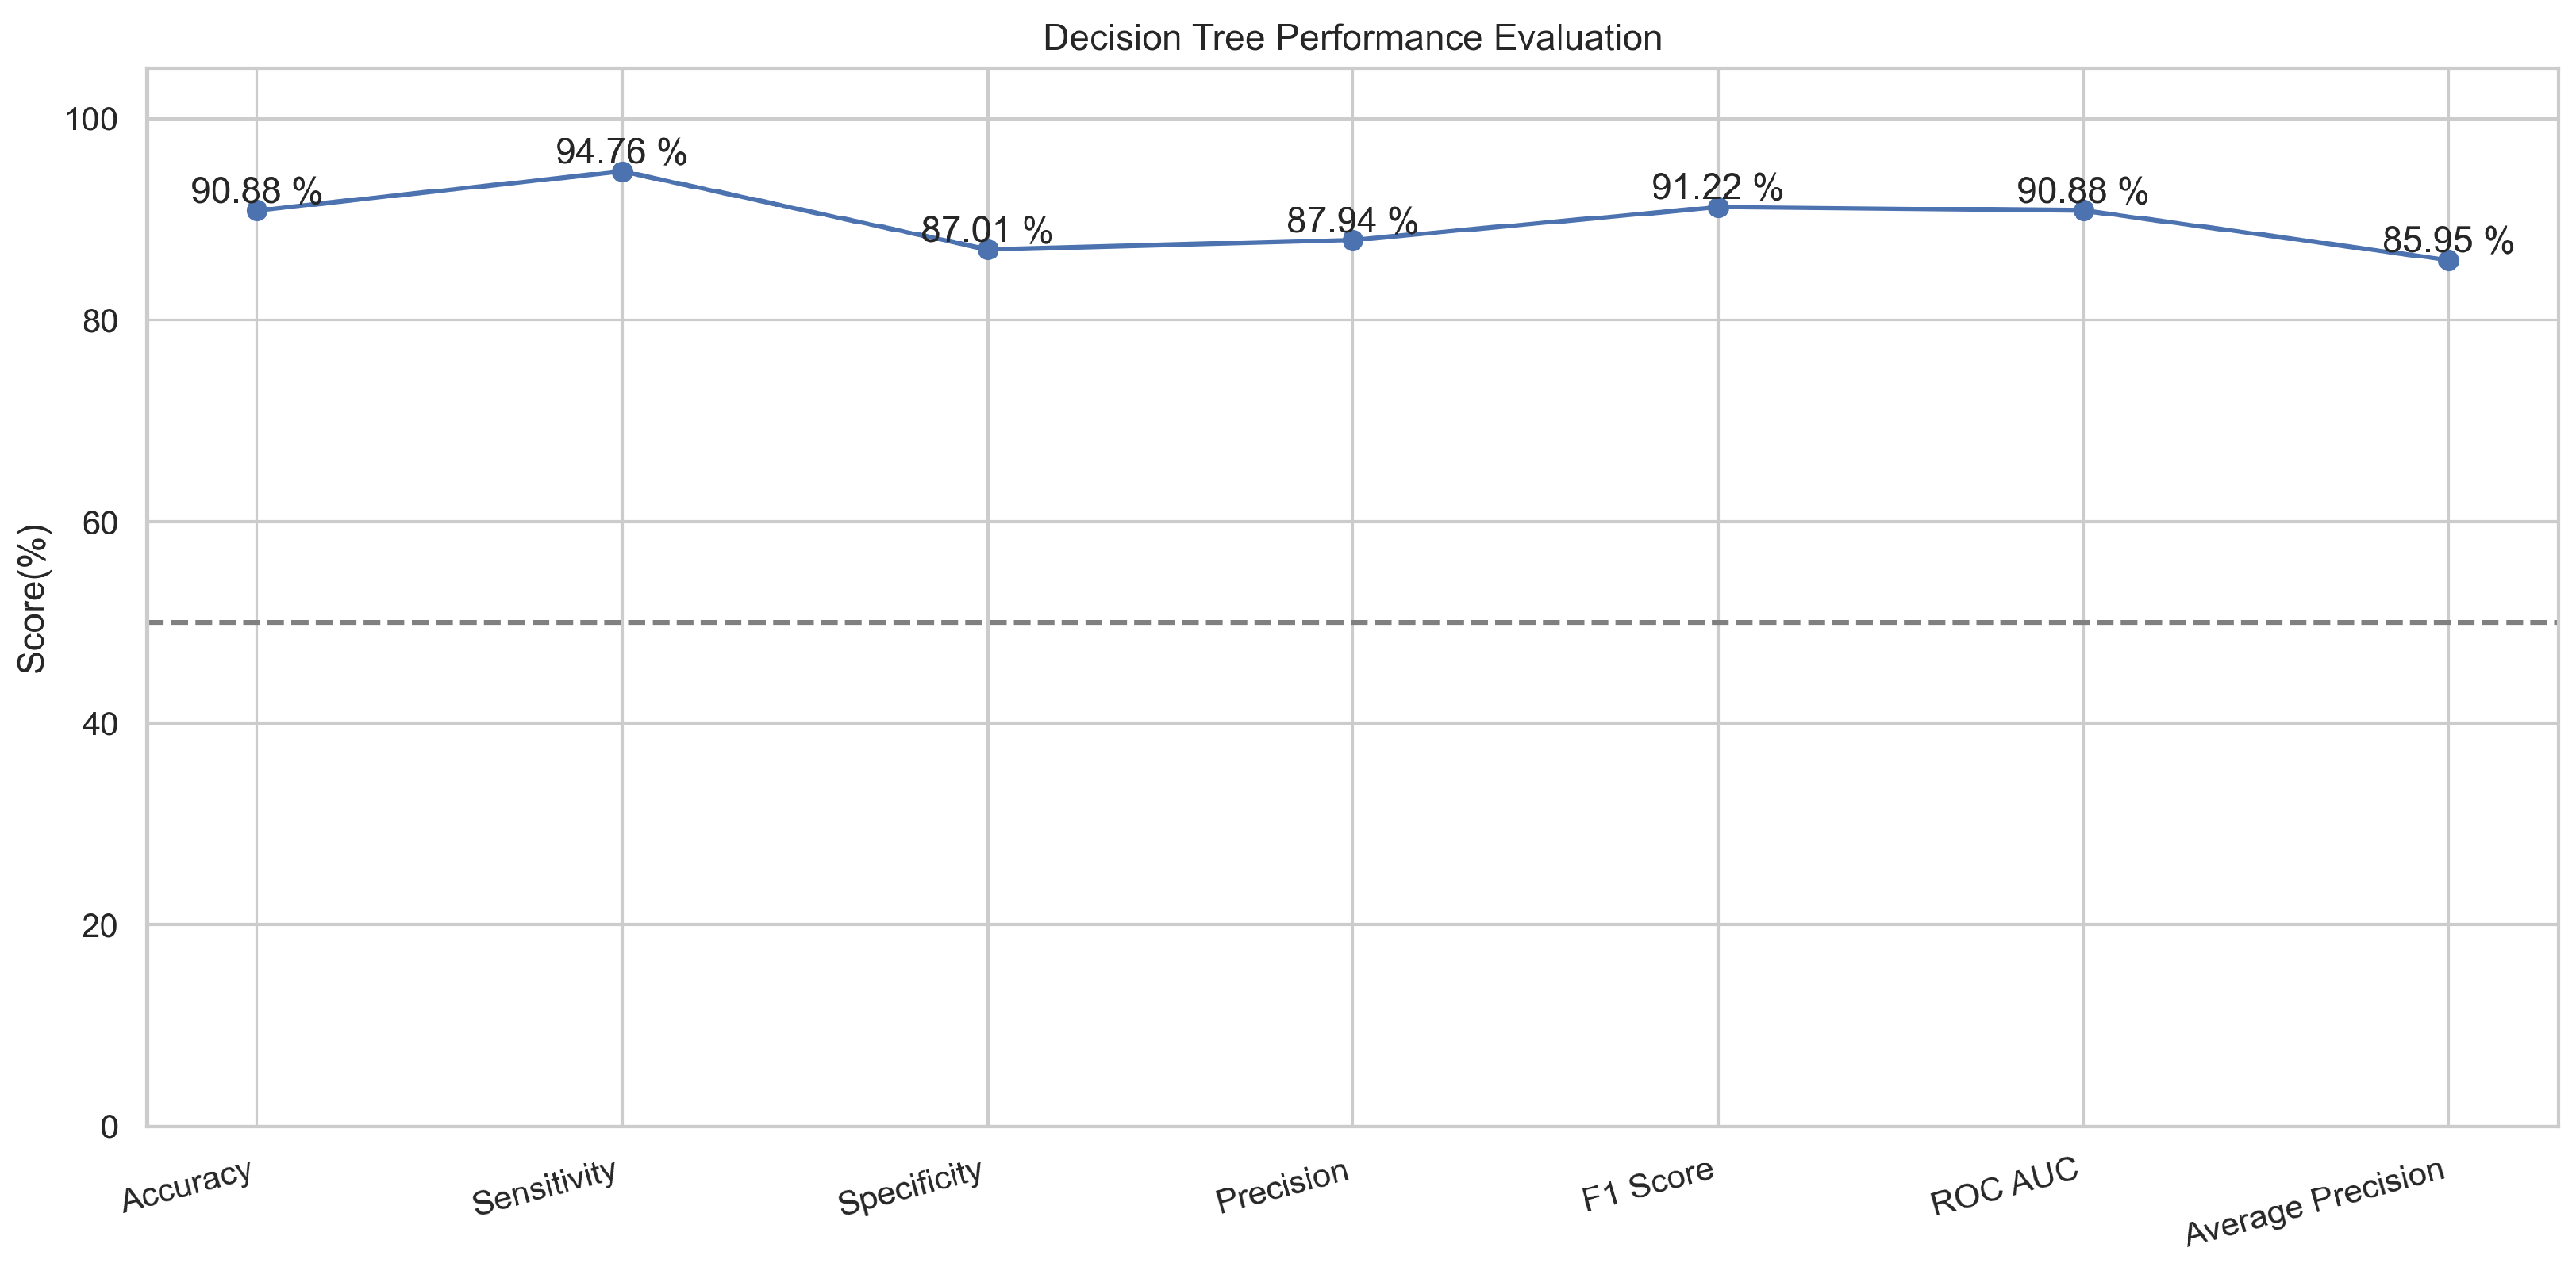Viewport: 2576px width, 1263px height.
Task: Click the Specificity data point marker
Action: (988, 250)
